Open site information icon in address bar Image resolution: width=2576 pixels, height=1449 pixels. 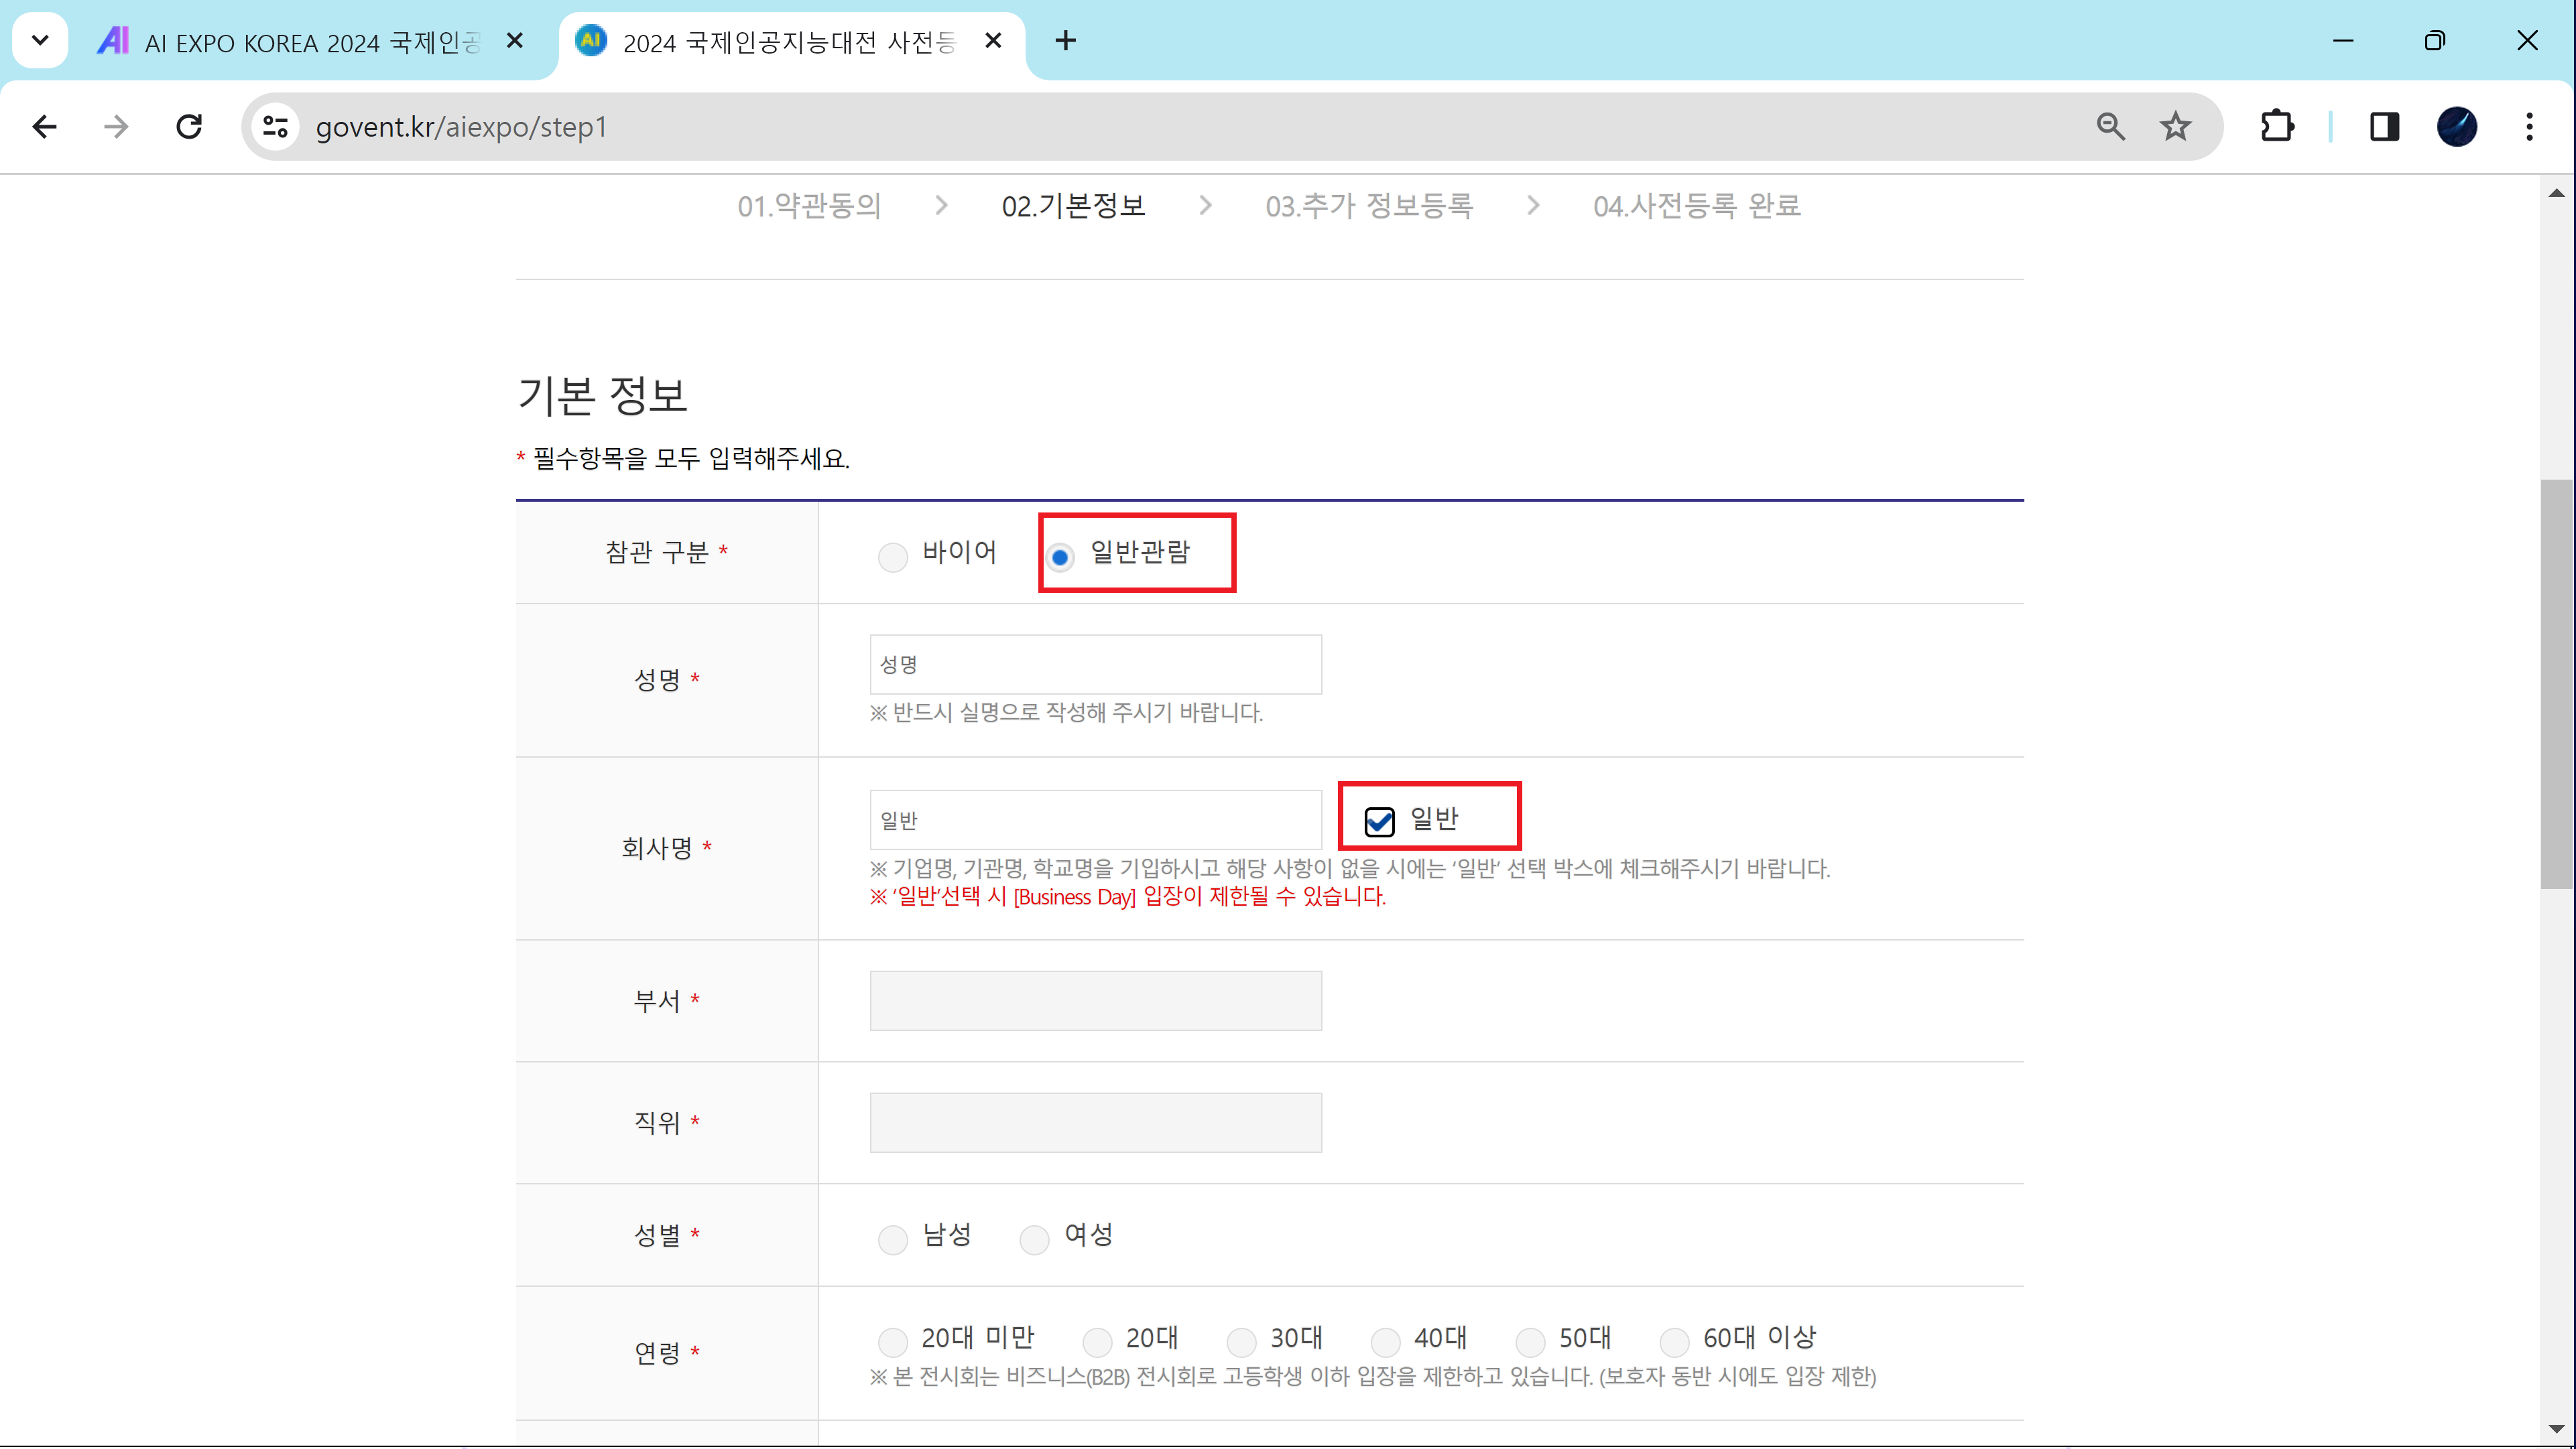coord(275,127)
